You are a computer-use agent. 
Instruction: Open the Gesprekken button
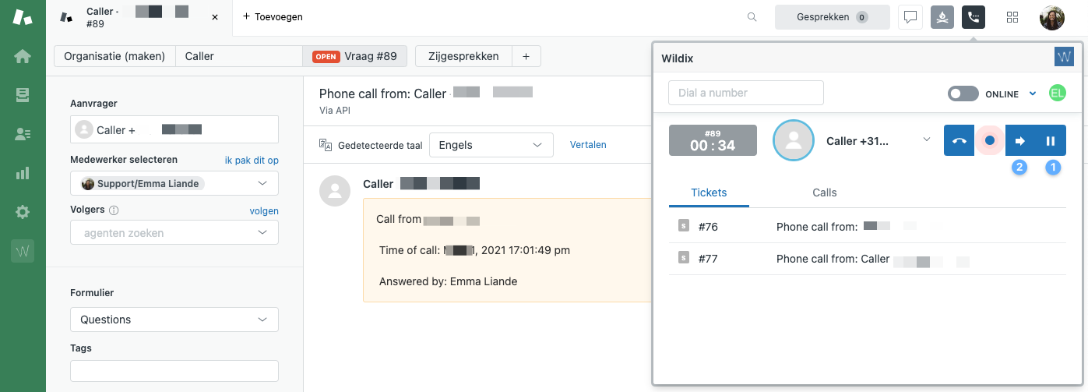click(832, 17)
